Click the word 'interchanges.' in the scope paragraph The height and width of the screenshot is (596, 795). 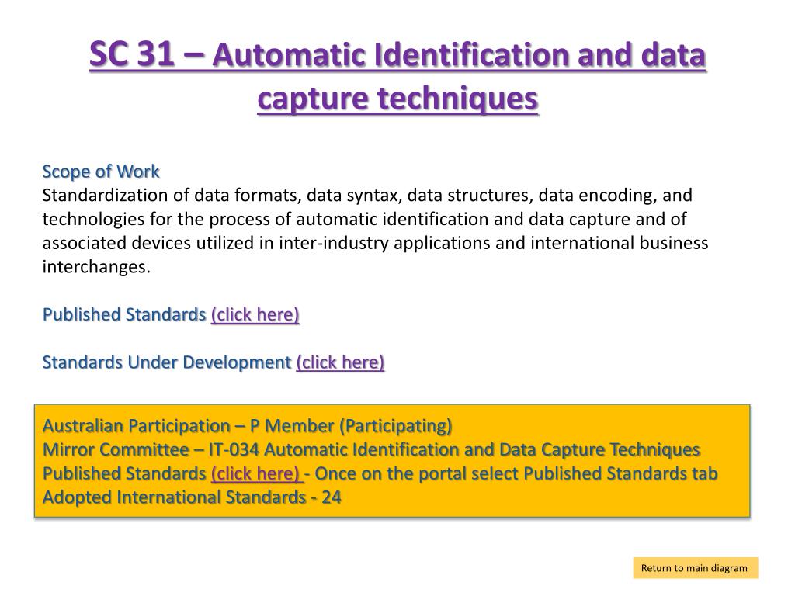coord(96,267)
